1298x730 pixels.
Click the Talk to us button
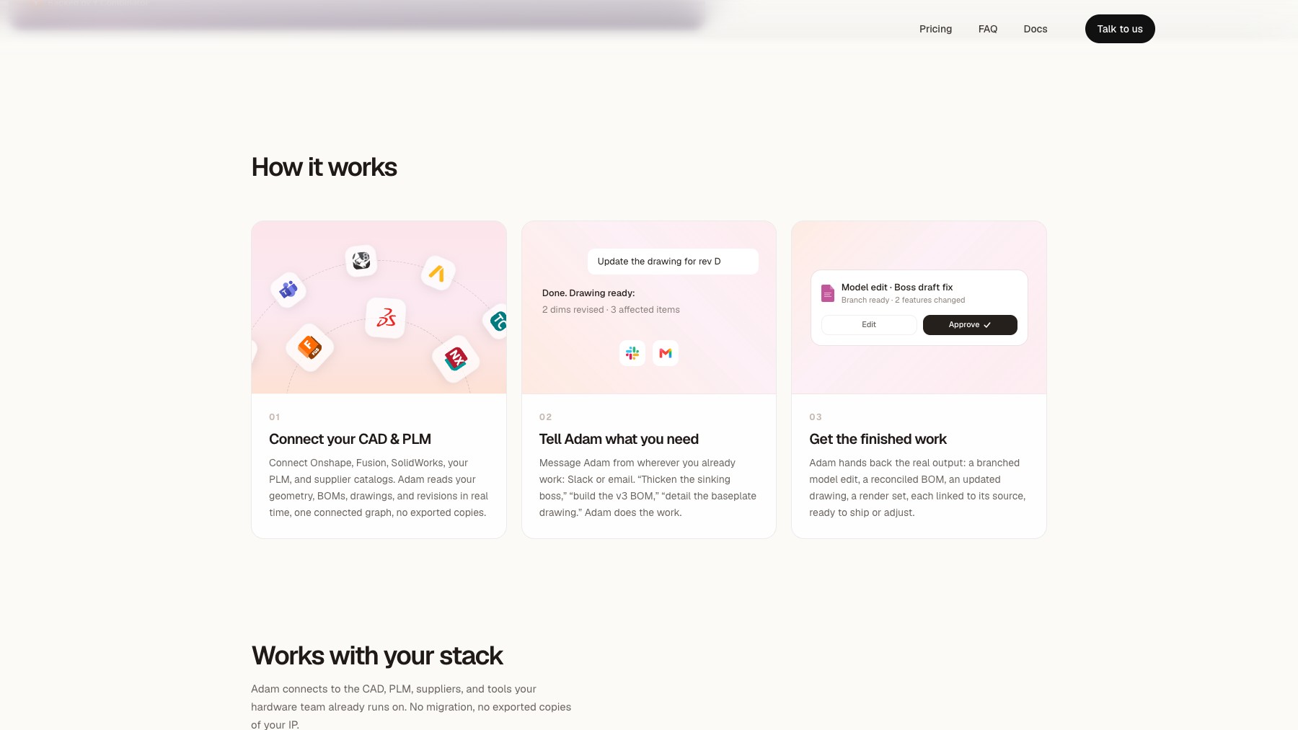1120,29
